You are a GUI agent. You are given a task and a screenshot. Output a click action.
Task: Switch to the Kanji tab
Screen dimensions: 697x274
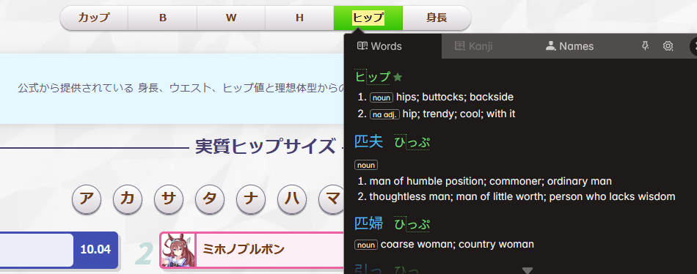click(x=474, y=46)
